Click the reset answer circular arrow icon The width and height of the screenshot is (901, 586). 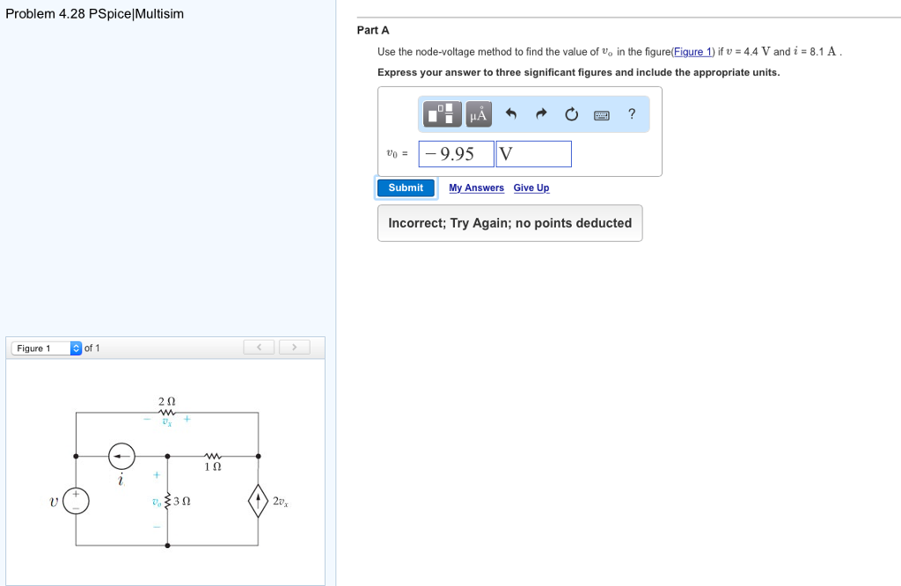pos(571,114)
